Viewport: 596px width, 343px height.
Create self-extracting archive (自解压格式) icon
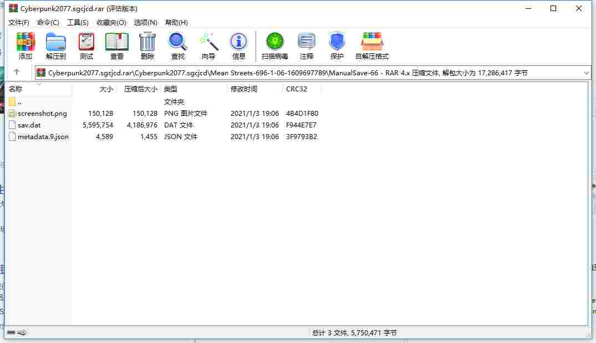click(372, 42)
